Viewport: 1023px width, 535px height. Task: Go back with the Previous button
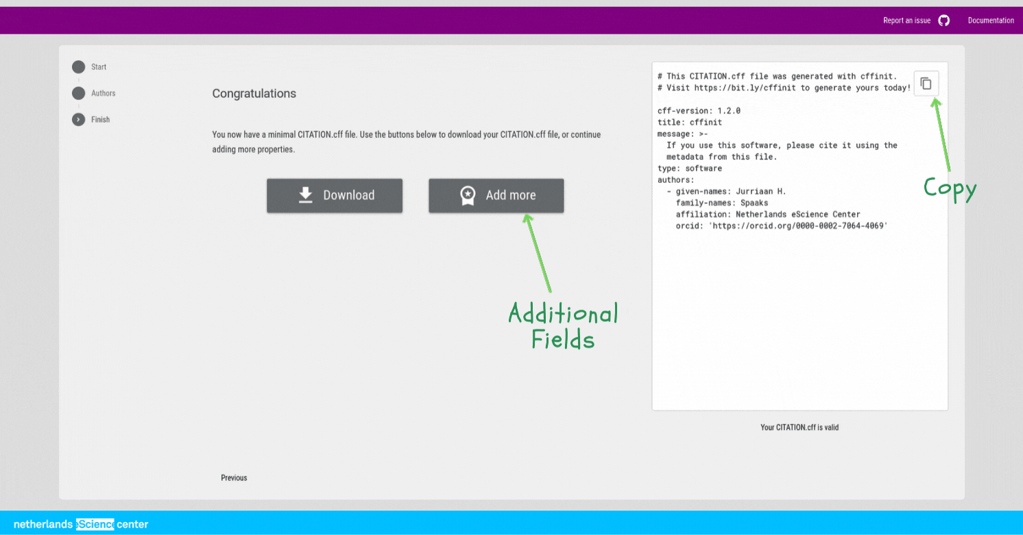234,477
